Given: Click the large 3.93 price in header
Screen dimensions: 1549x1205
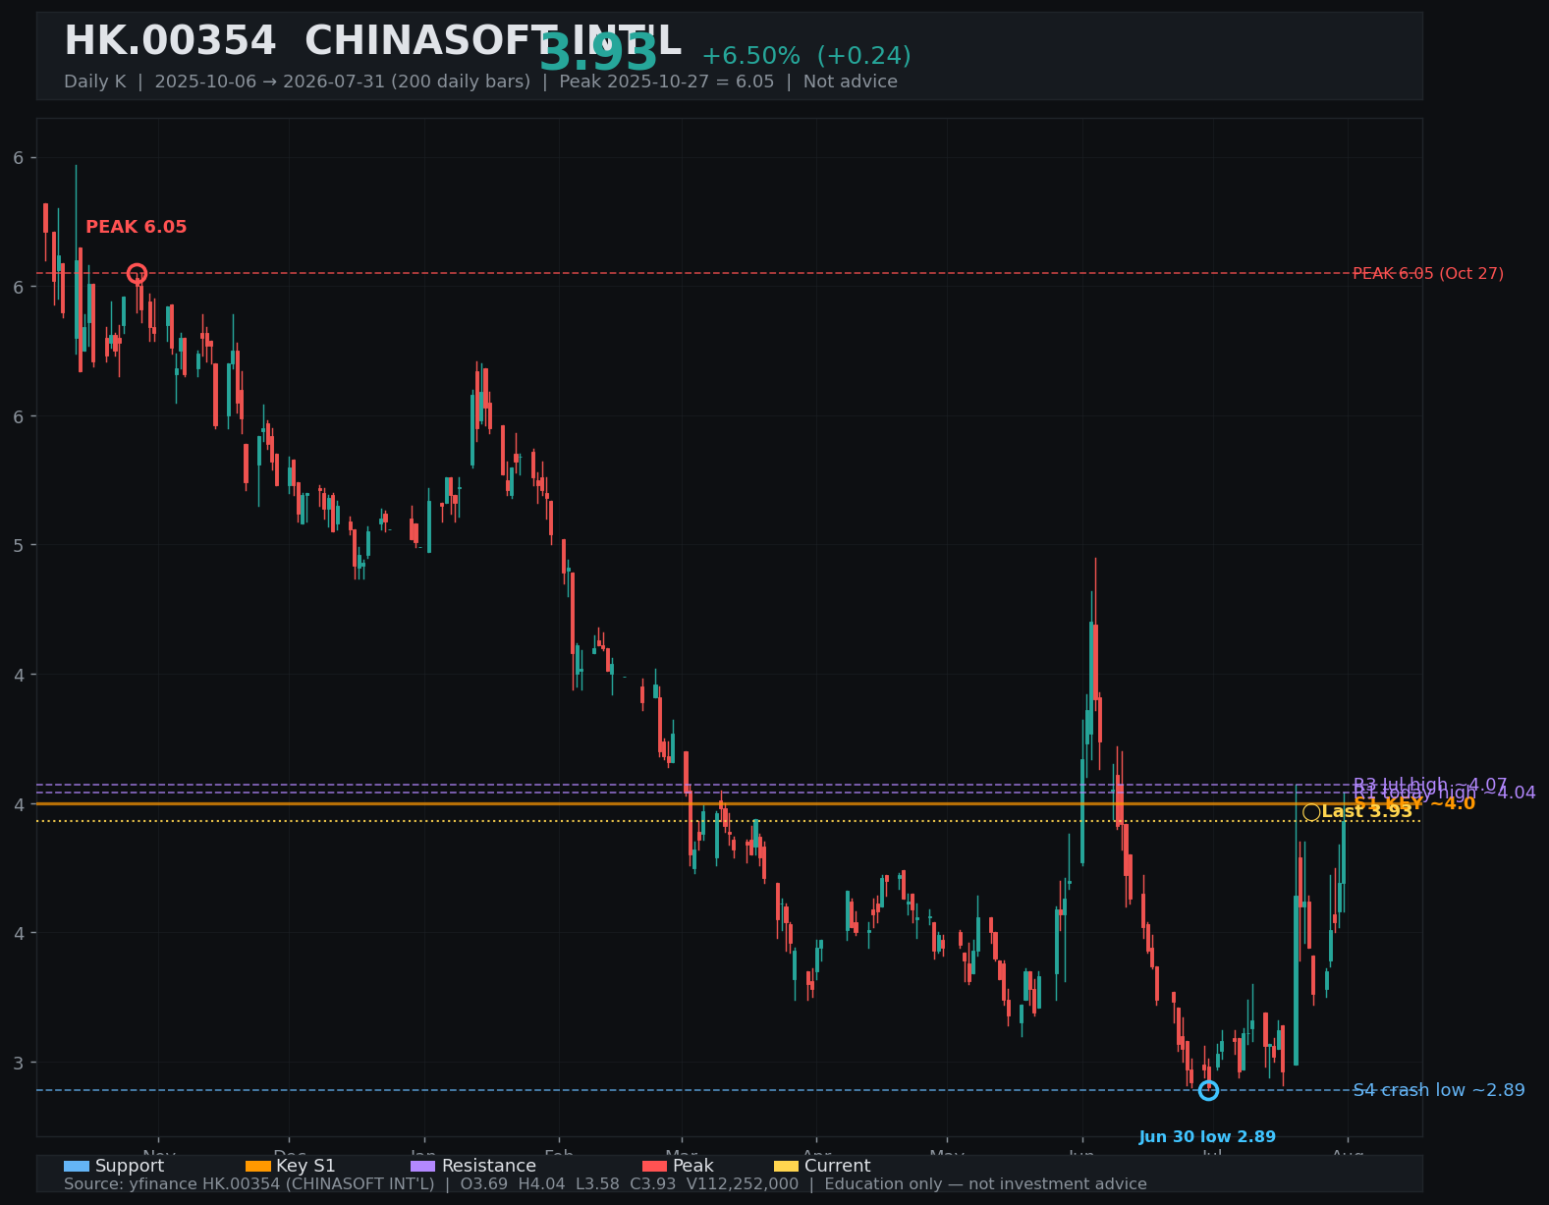Looking at the screenshot, I should [598, 53].
